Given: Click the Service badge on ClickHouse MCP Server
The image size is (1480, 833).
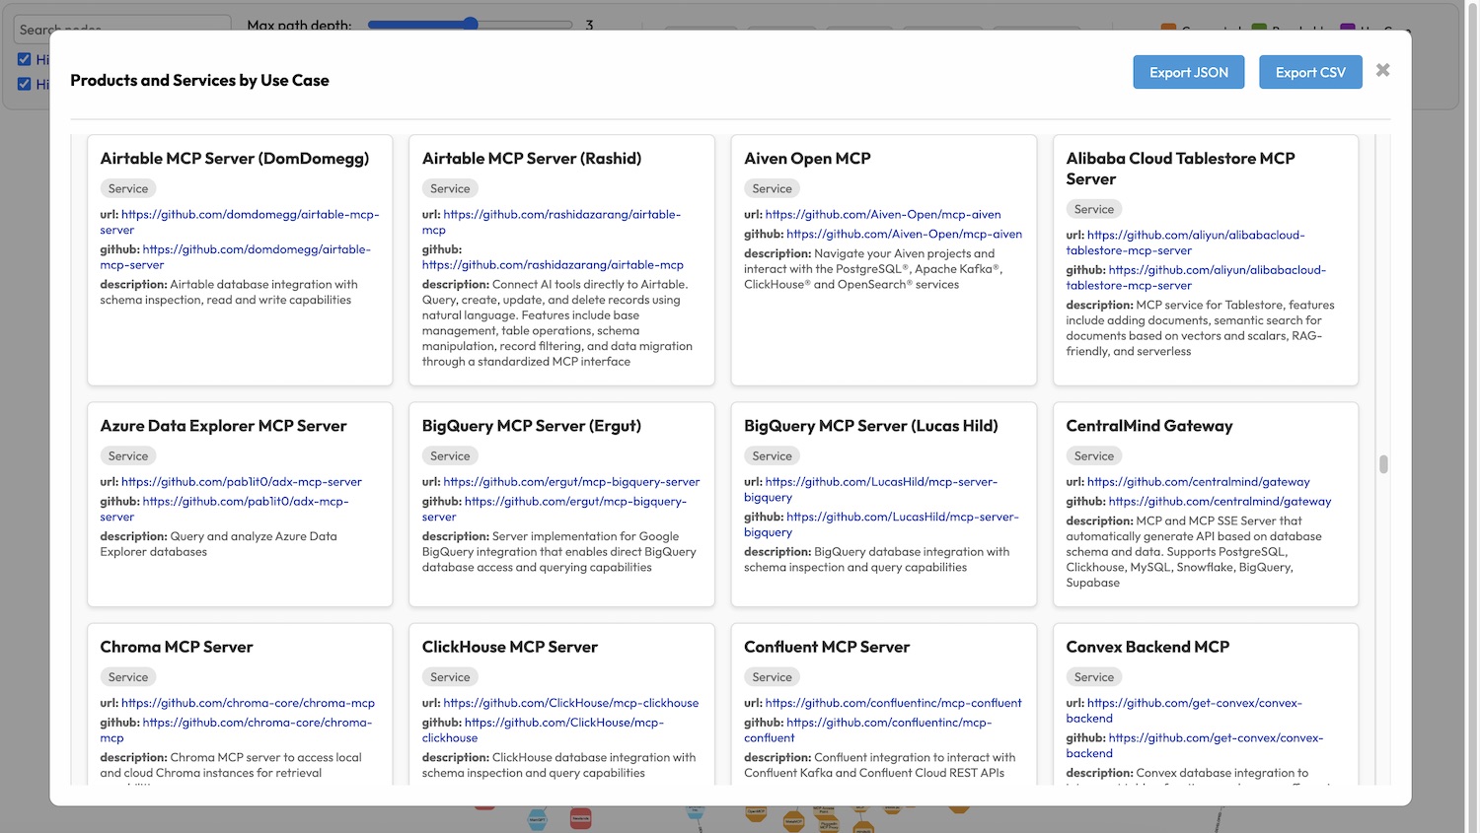Looking at the screenshot, I should point(450,677).
